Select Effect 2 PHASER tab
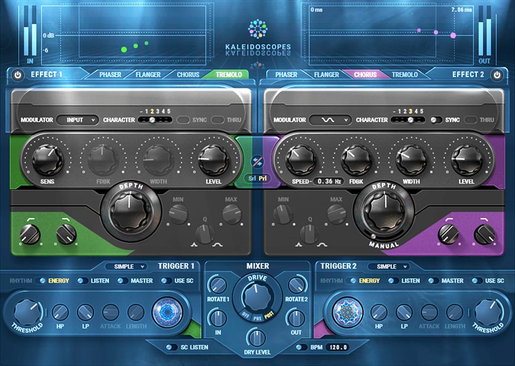The height and width of the screenshot is (366, 515). [286, 75]
